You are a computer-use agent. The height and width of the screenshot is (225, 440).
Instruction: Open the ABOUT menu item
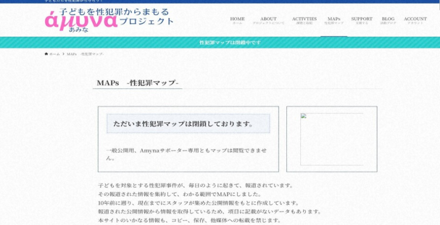[268, 21]
